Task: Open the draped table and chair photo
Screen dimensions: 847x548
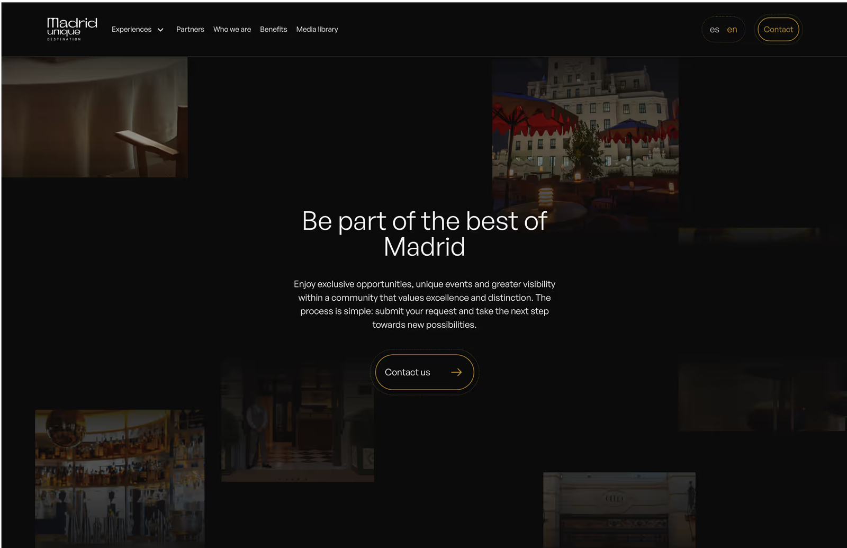Action: click(95, 117)
